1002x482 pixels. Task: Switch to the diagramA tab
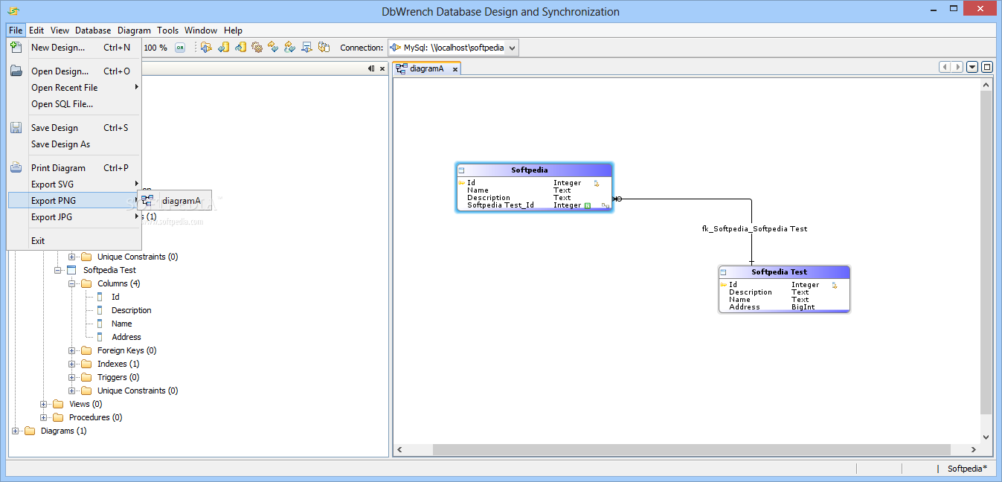427,68
